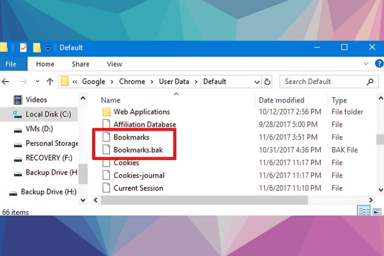Open the Help question mark icon

pyautogui.click(x=379, y=63)
